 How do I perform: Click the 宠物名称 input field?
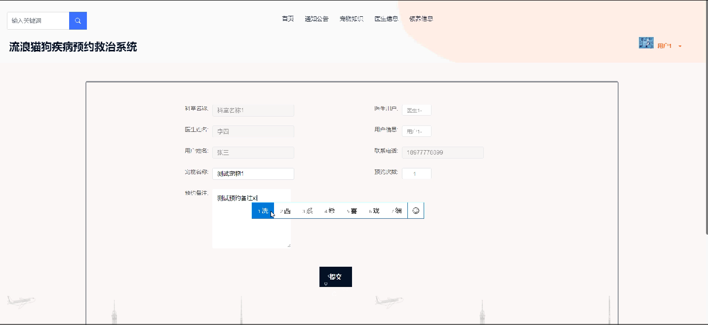[x=253, y=174]
